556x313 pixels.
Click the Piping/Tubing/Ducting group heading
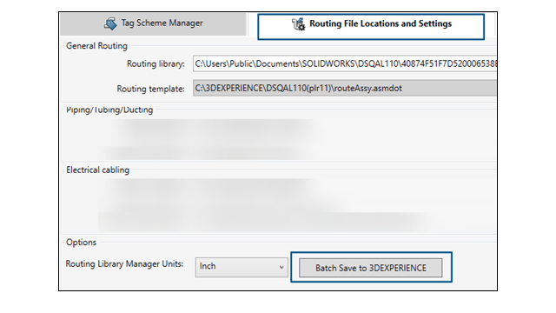(109, 110)
